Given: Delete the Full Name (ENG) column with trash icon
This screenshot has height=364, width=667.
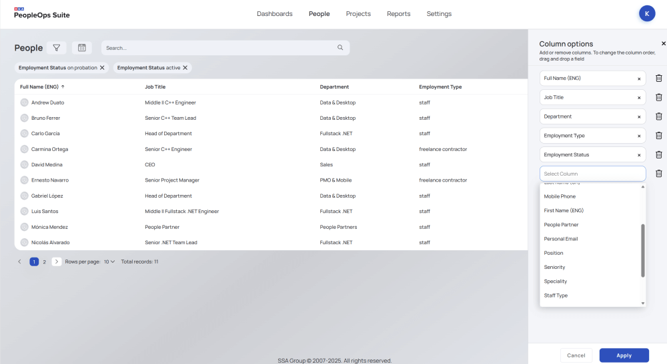Looking at the screenshot, I should (x=658, y=79).
